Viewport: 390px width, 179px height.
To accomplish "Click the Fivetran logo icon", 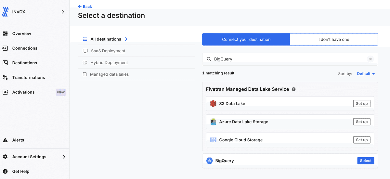I will (5, 12).
